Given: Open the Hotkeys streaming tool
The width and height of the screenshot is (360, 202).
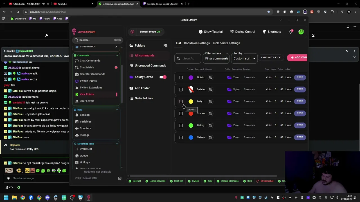Looking at the screenshot, I should [x=85, y=162].
